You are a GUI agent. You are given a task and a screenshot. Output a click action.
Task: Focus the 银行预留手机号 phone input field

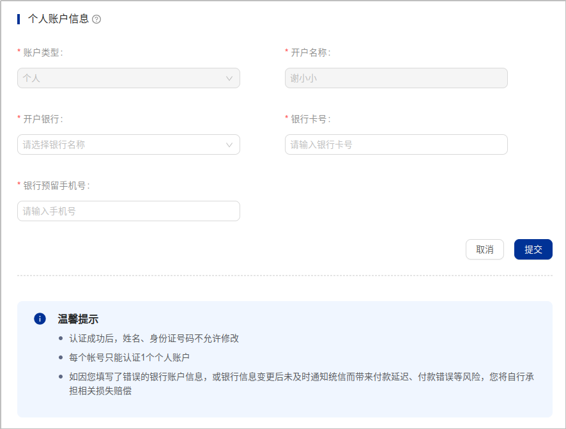click(128, 211)
